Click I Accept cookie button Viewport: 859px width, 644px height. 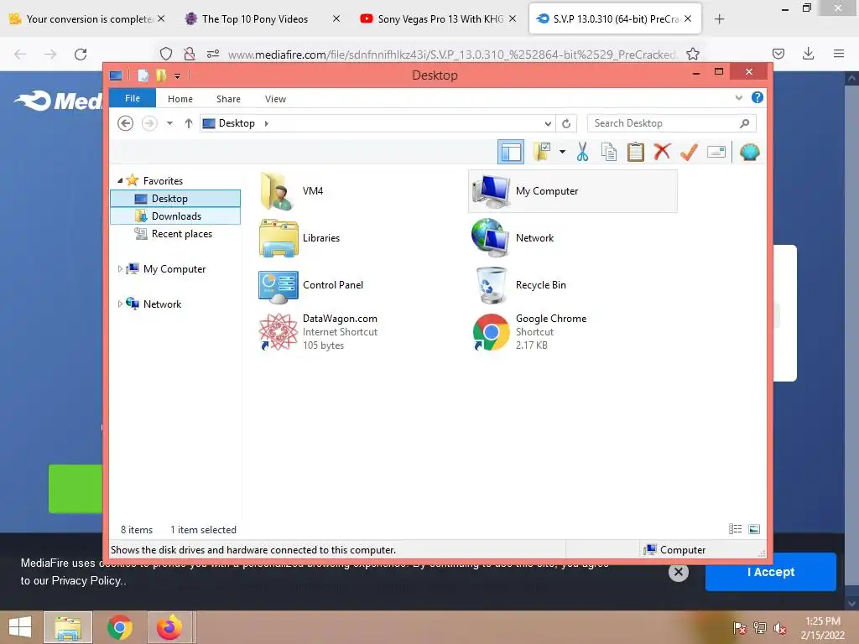click(x=771, y=572)
